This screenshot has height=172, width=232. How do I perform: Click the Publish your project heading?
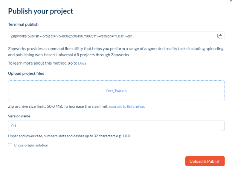[x=41, y=11]
